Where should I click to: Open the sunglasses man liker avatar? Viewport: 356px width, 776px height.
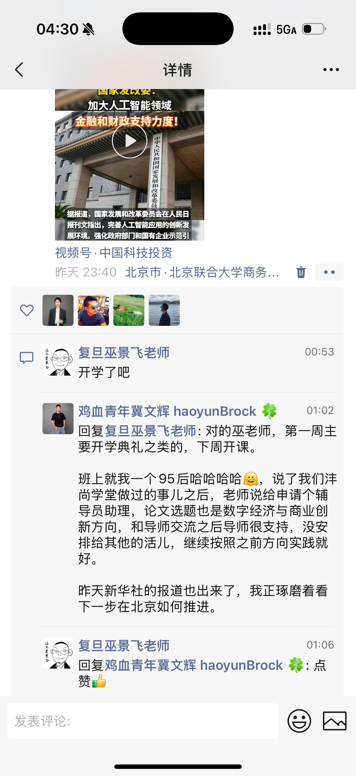(94, 310)
